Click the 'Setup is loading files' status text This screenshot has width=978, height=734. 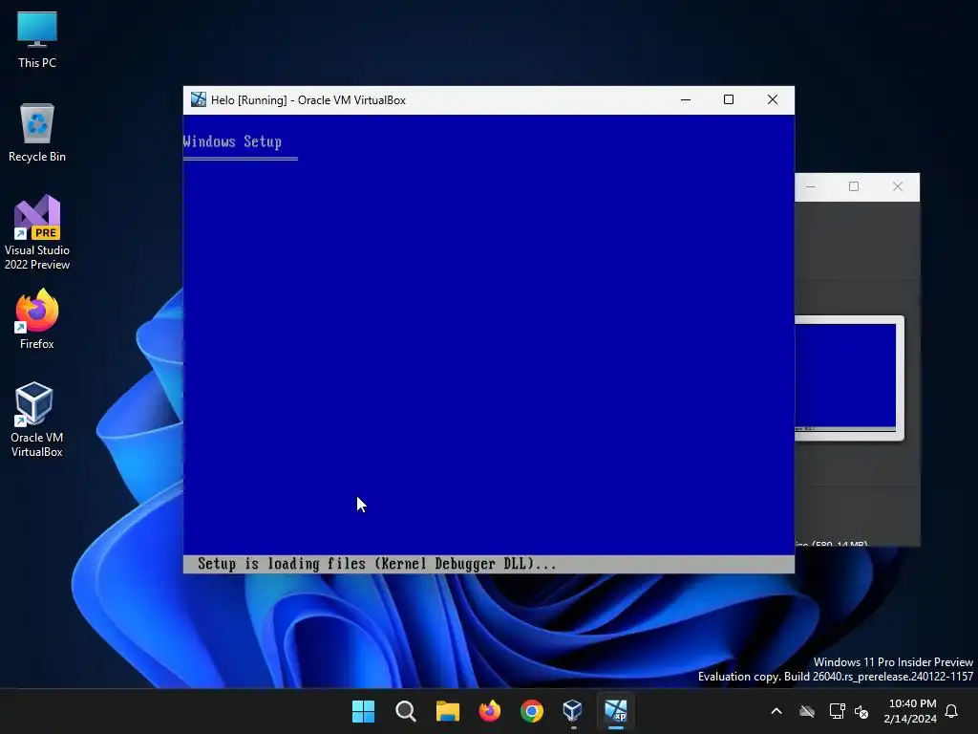tap(376, 564)
